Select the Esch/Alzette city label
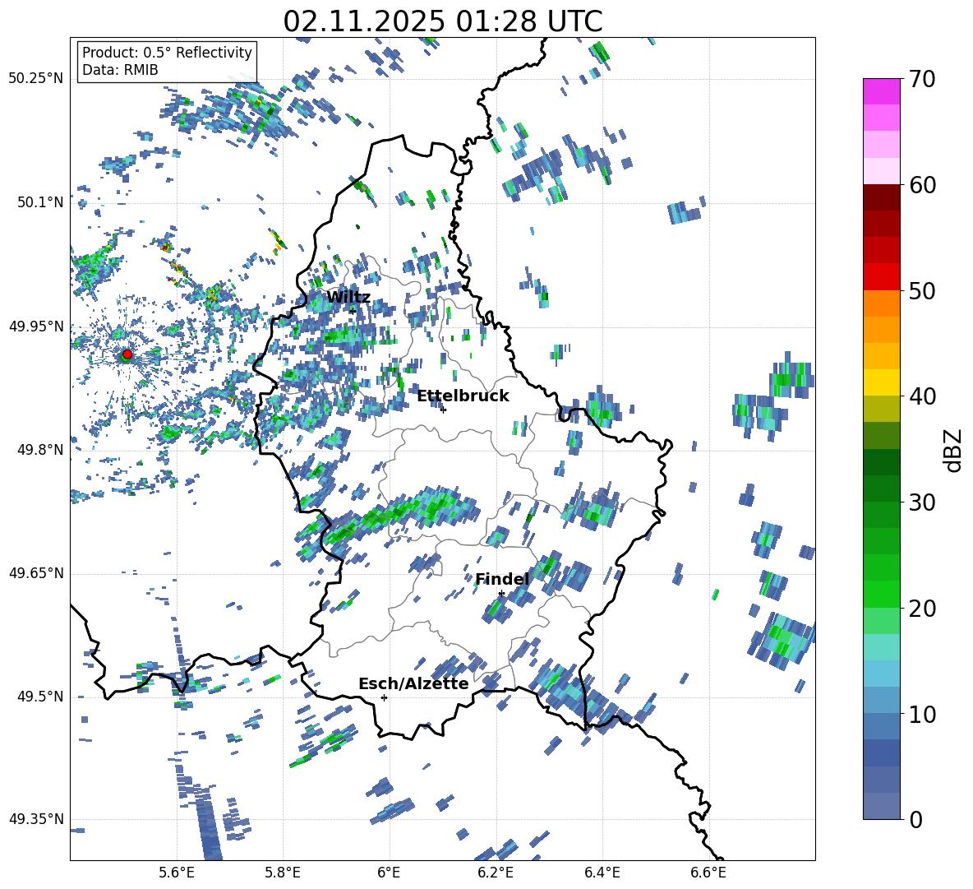The height and width of the screenshot is (889, 973). tap(413, 683)
